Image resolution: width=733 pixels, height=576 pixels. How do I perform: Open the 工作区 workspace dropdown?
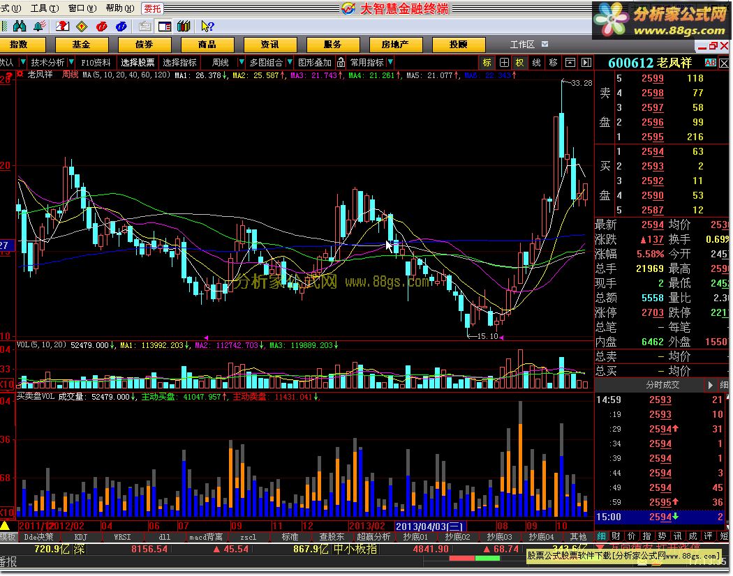pyautogui.click(x=545, y=44)
